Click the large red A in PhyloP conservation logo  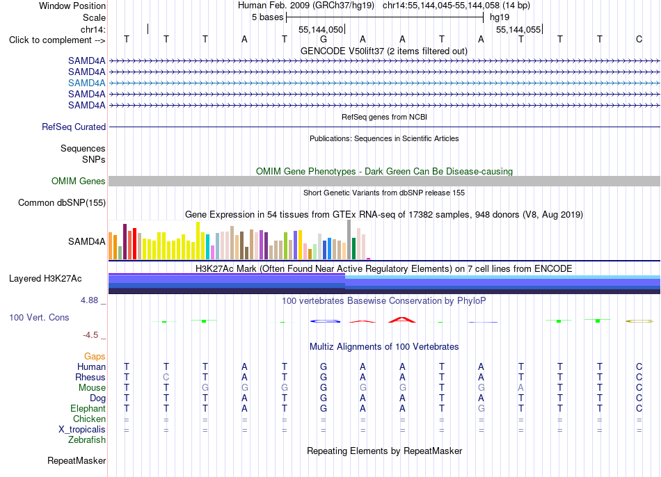click(401, 320)
